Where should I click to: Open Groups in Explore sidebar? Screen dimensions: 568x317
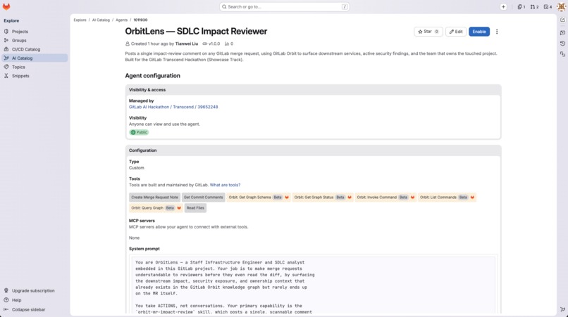coord(35,41)
